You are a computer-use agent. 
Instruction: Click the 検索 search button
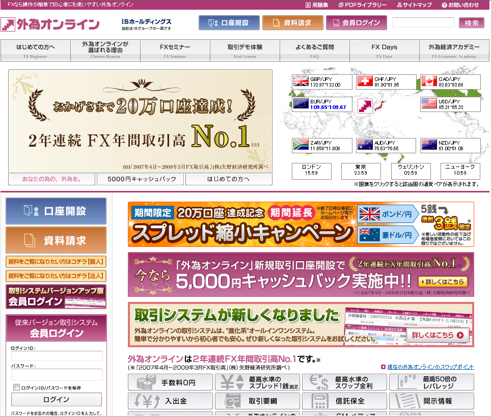[x=471, y=23]
